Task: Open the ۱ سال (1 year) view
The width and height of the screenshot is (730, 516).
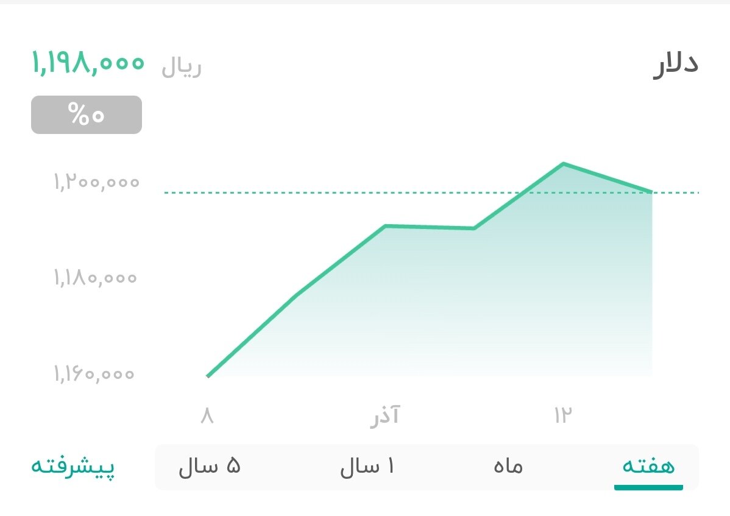Action: click(368, 465)
